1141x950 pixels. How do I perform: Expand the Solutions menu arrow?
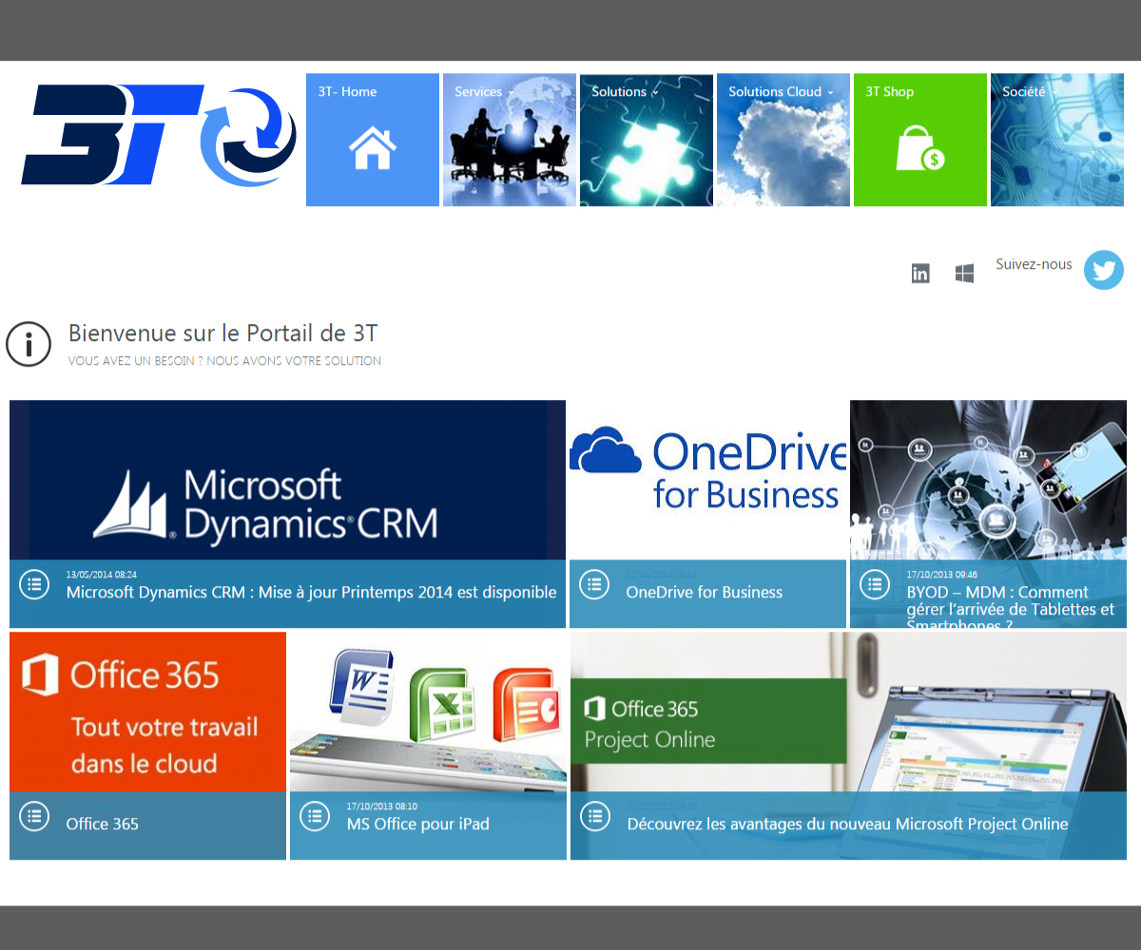click(x=655, y=93)
